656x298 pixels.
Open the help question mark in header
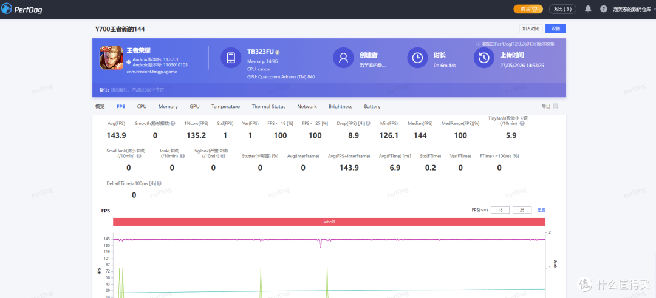pos(603,8)
